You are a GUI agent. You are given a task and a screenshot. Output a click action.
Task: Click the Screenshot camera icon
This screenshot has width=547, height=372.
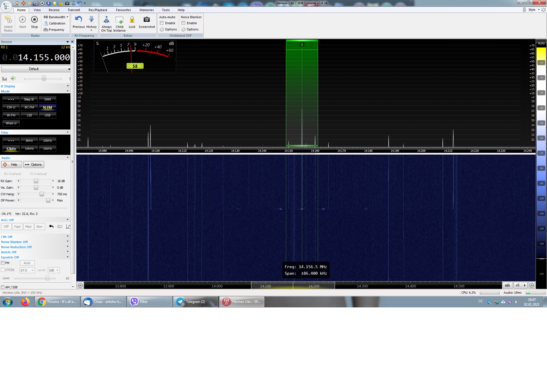(x=146, y=20)
